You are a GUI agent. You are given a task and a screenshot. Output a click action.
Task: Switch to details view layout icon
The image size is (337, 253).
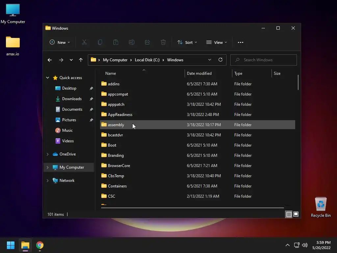[289, 214]
